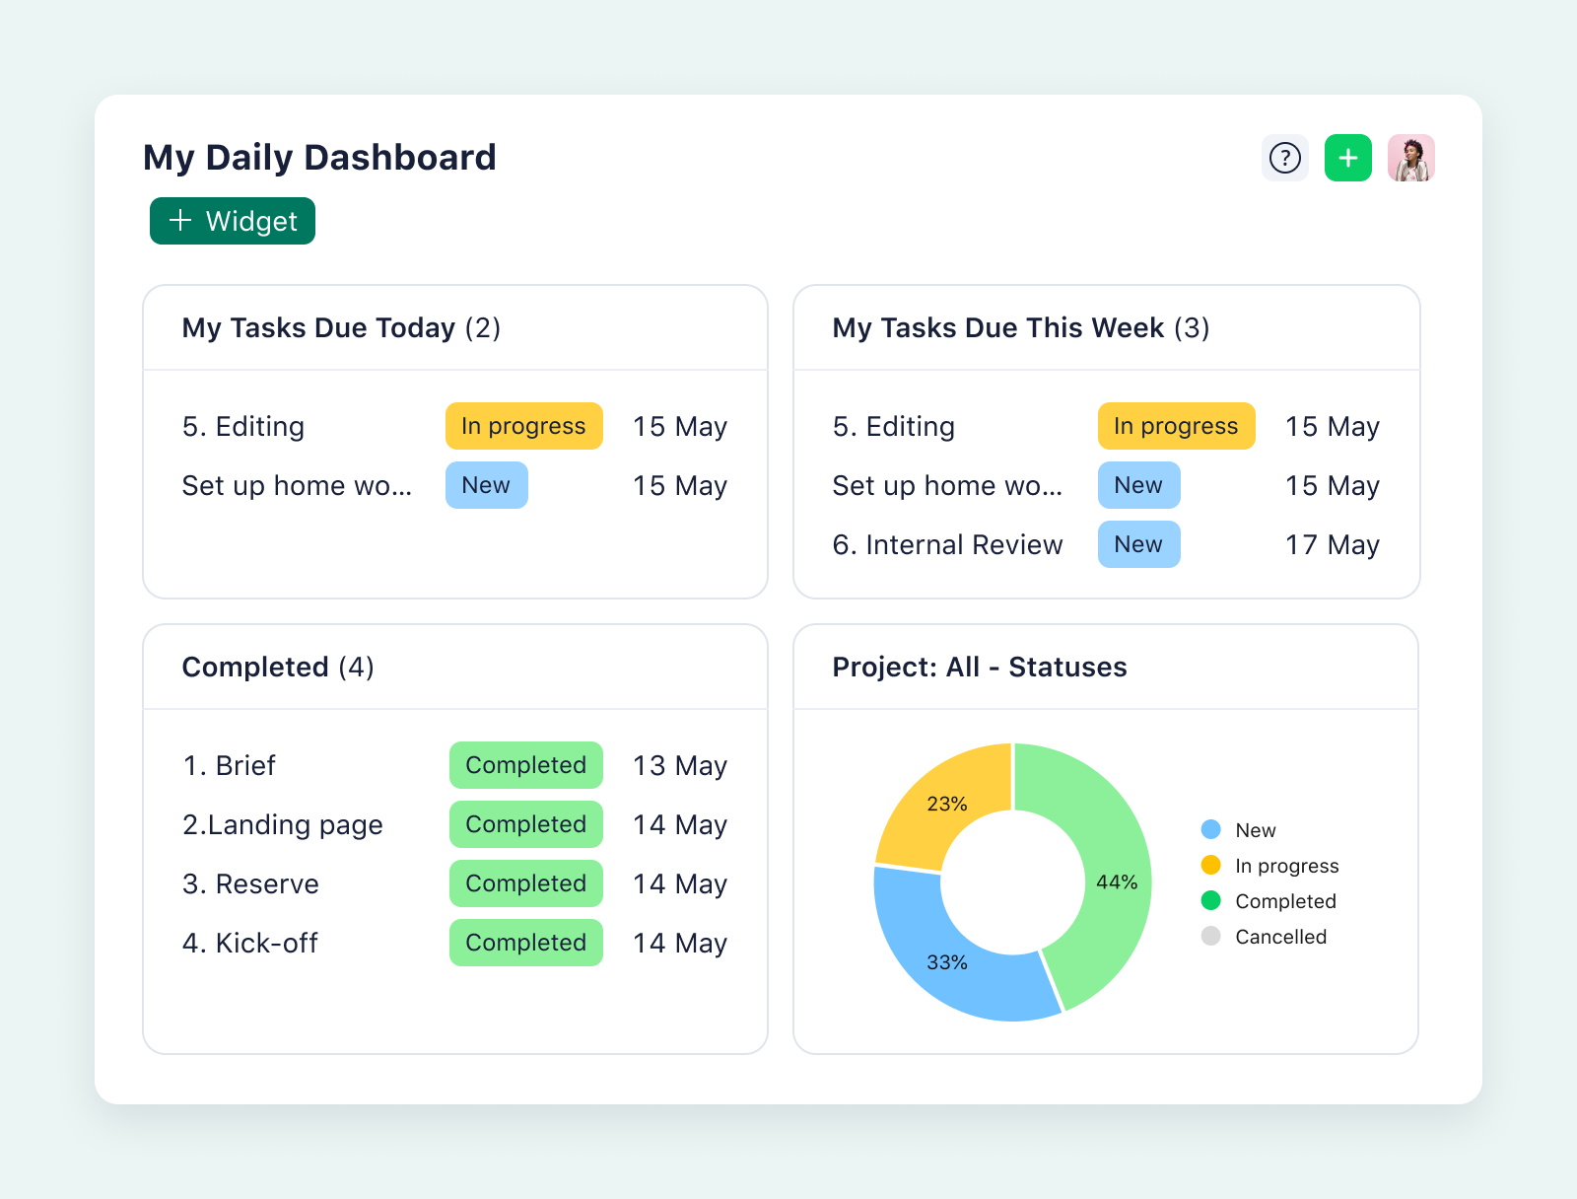The width and height of the screenshot is (1577, 1199).
Task: Open the Project: All - Statuses widget header
Action: [979, 668]
